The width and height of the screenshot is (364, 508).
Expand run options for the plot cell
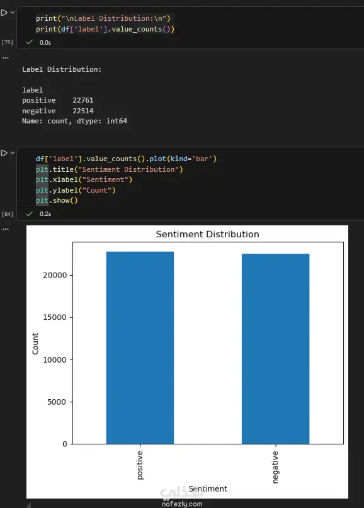coord(13,153)
